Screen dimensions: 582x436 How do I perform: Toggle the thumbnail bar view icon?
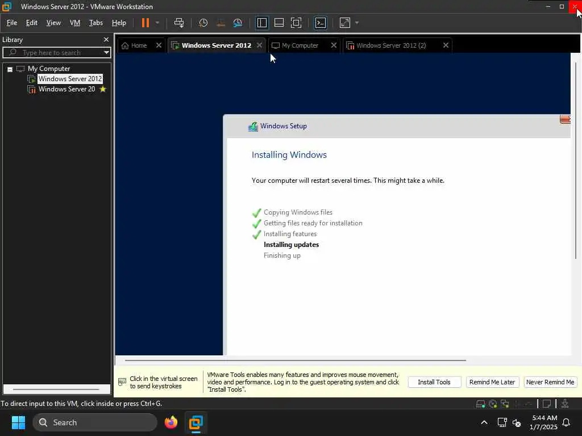[278, 23]
